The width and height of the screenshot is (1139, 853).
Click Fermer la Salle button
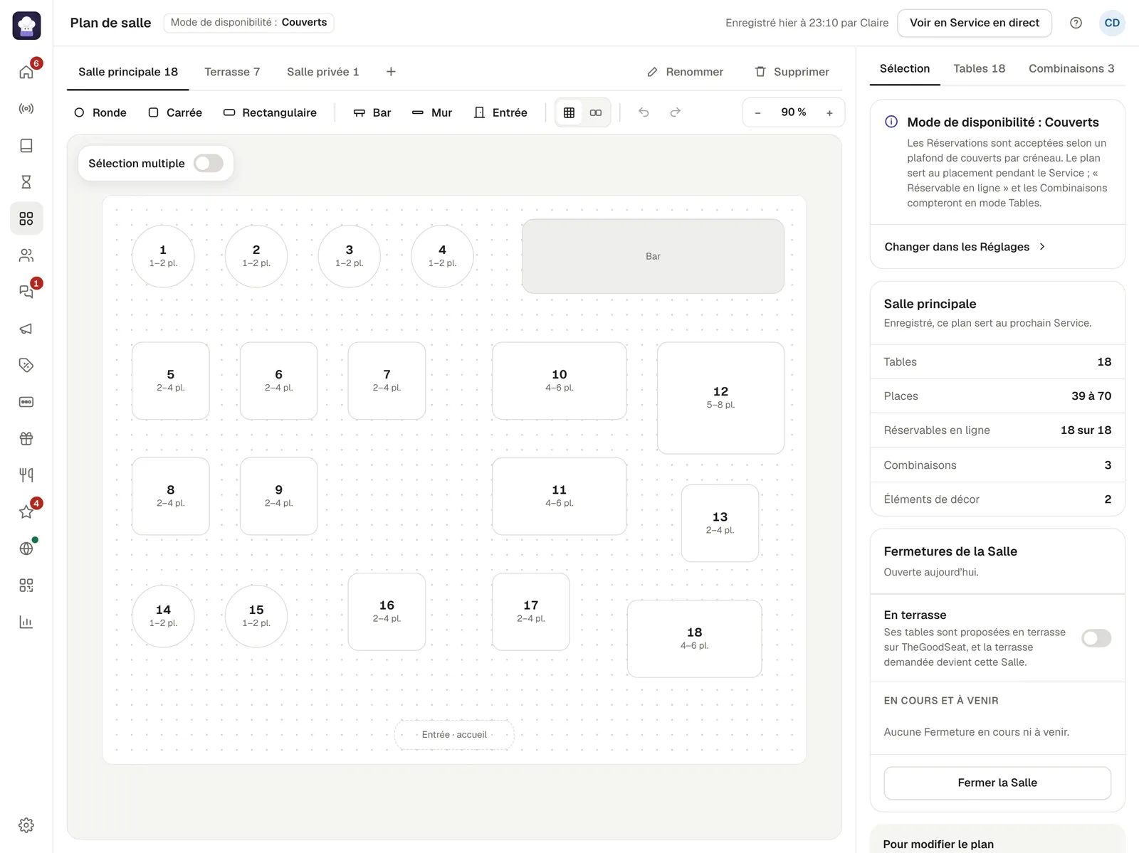coord(997,783)
